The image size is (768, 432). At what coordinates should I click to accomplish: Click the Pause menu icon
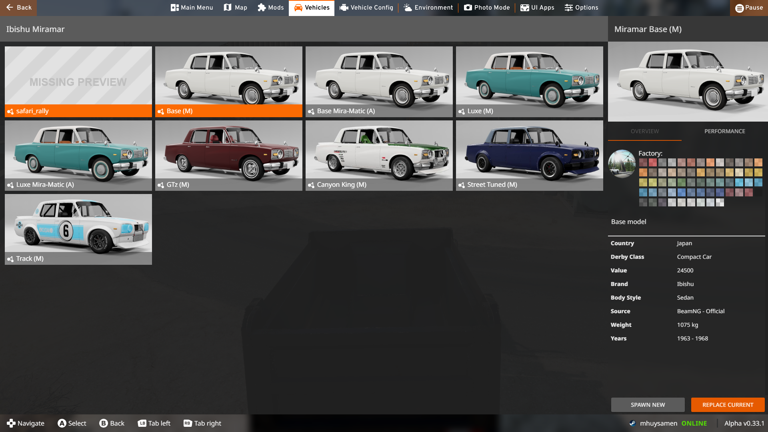[739, 8]
